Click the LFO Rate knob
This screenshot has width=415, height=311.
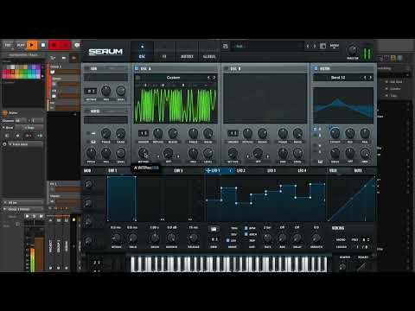point(267,238)
